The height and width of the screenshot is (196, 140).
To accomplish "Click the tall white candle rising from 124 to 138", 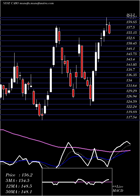I will 93,86.
